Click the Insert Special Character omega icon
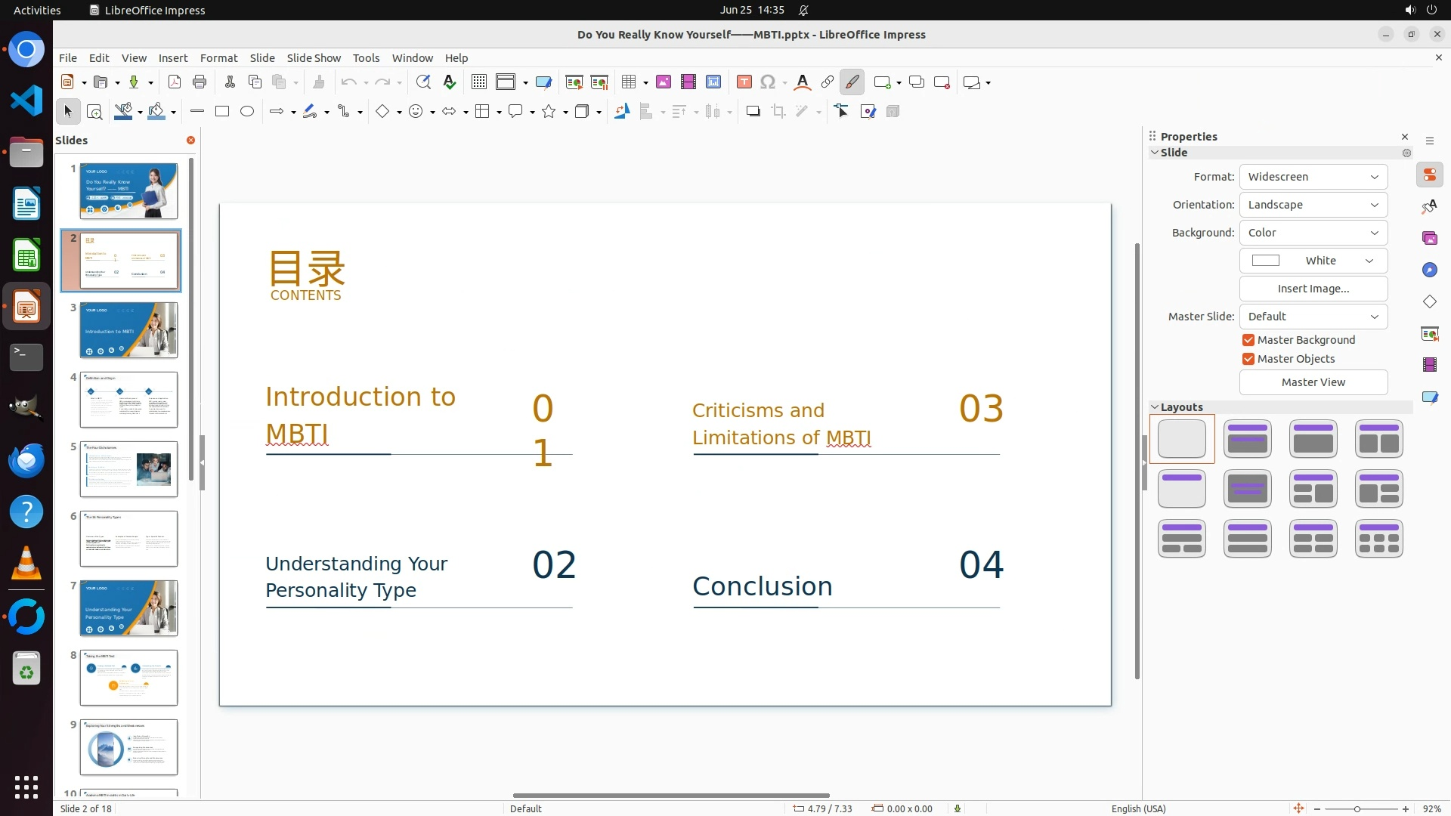Image resolution: width=1451 pixels, height=816 pixels. click(x=768, y=82)
